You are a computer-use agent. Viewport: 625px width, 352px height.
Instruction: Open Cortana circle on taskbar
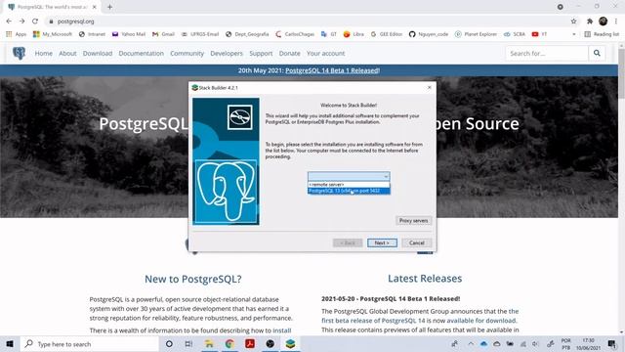pos(169,344)
